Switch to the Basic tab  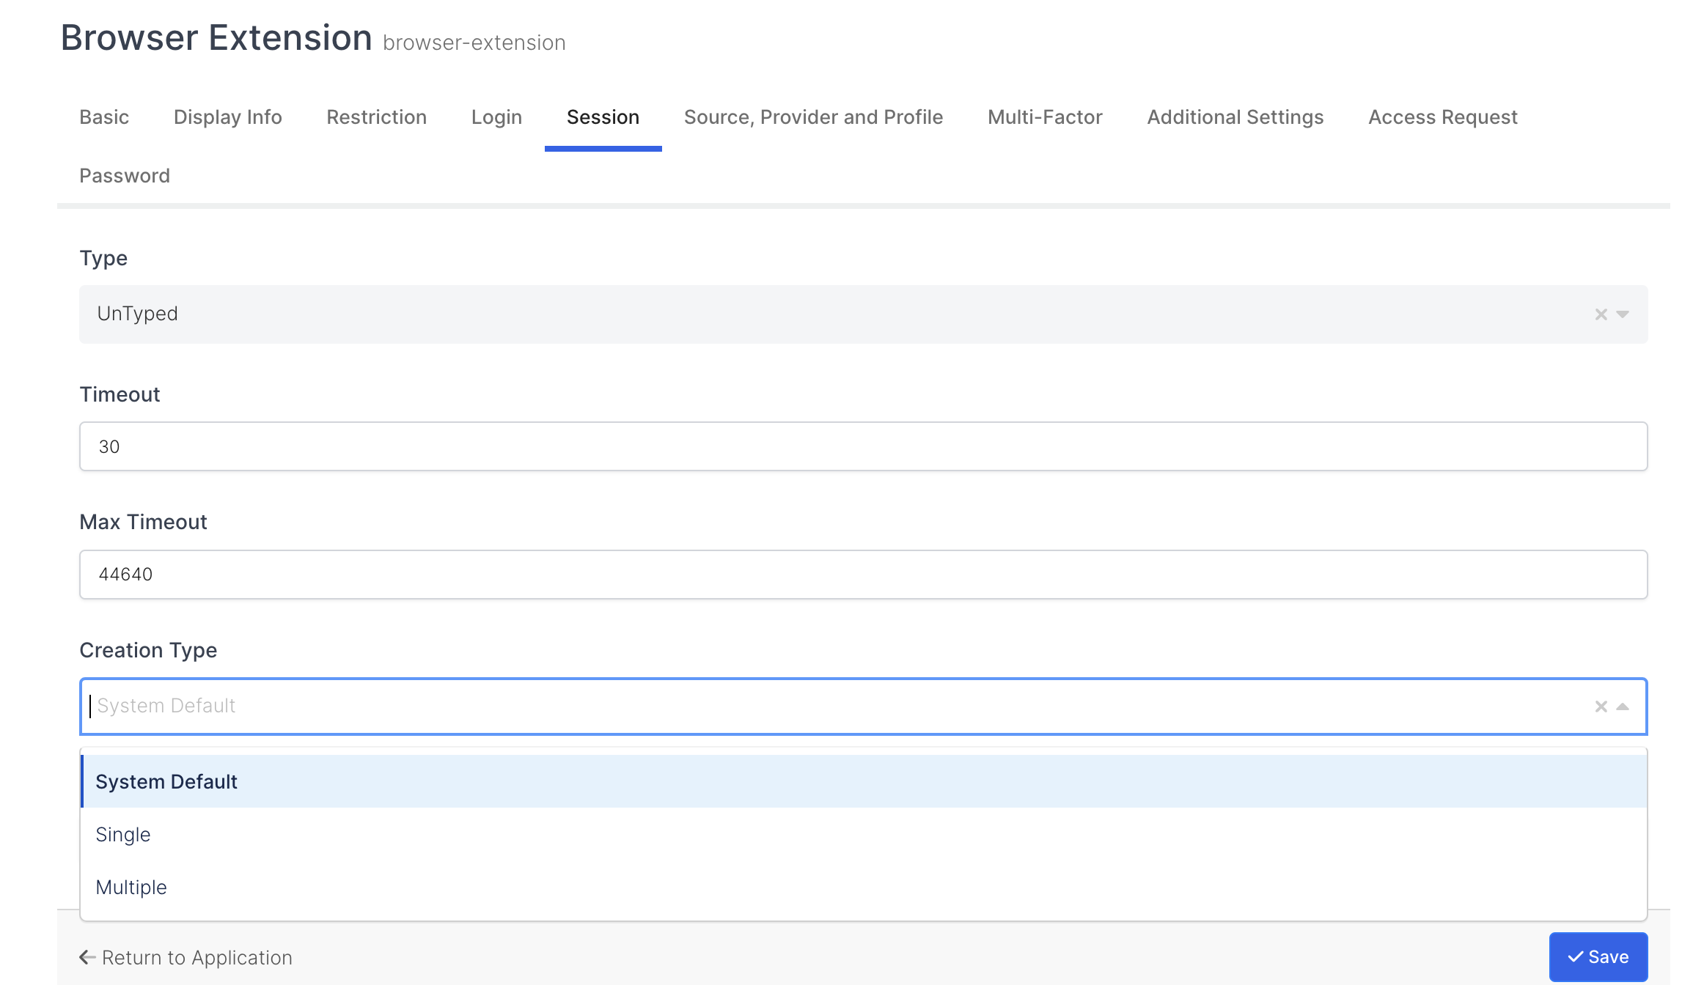pyautogui.click(x=104, y=117)
